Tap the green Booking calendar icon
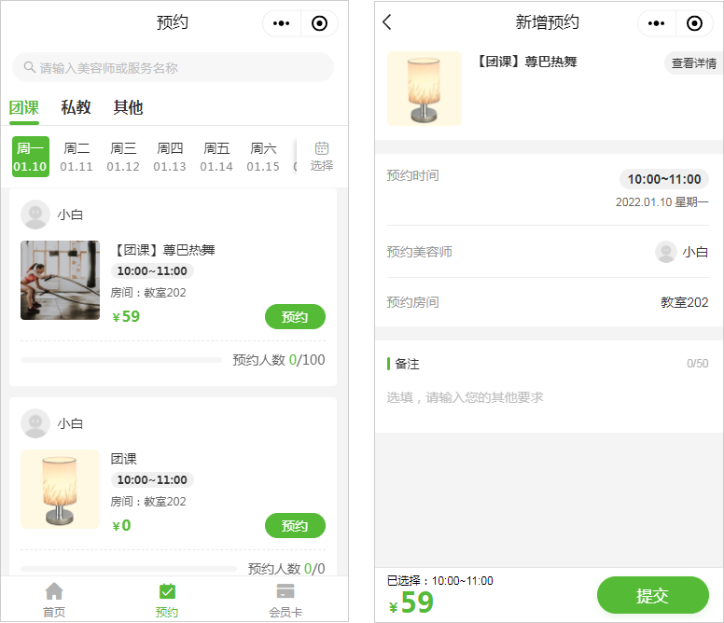Screen dimensions: 724x623 pyautogui.click(x=167, y=591)
